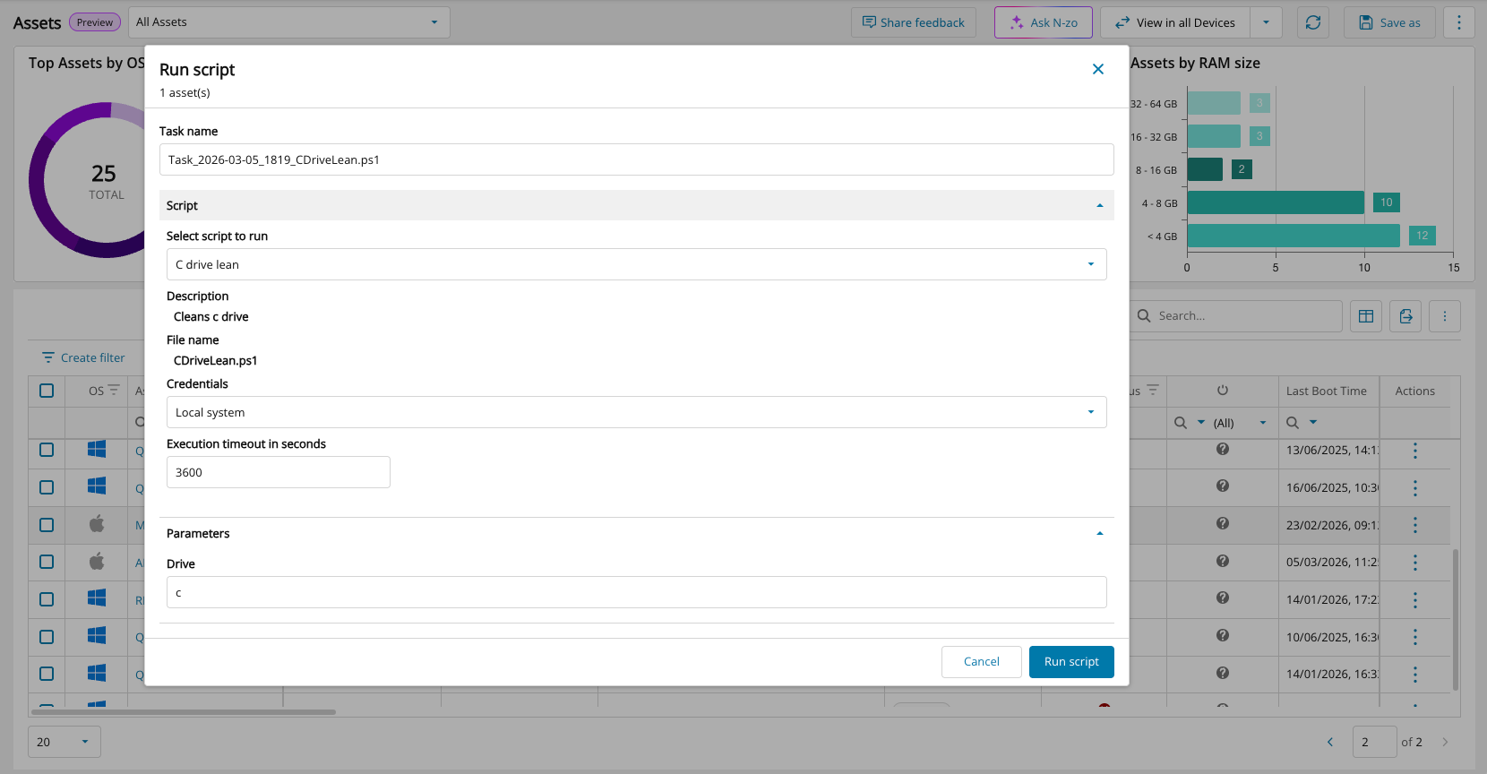Open the three-dot more options menu at top right
The image size is (1487, 774).
1458,22
